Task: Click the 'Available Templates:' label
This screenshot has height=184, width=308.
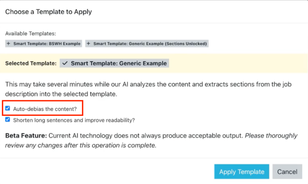Action: pyautogui.click(x=31, y=34)
